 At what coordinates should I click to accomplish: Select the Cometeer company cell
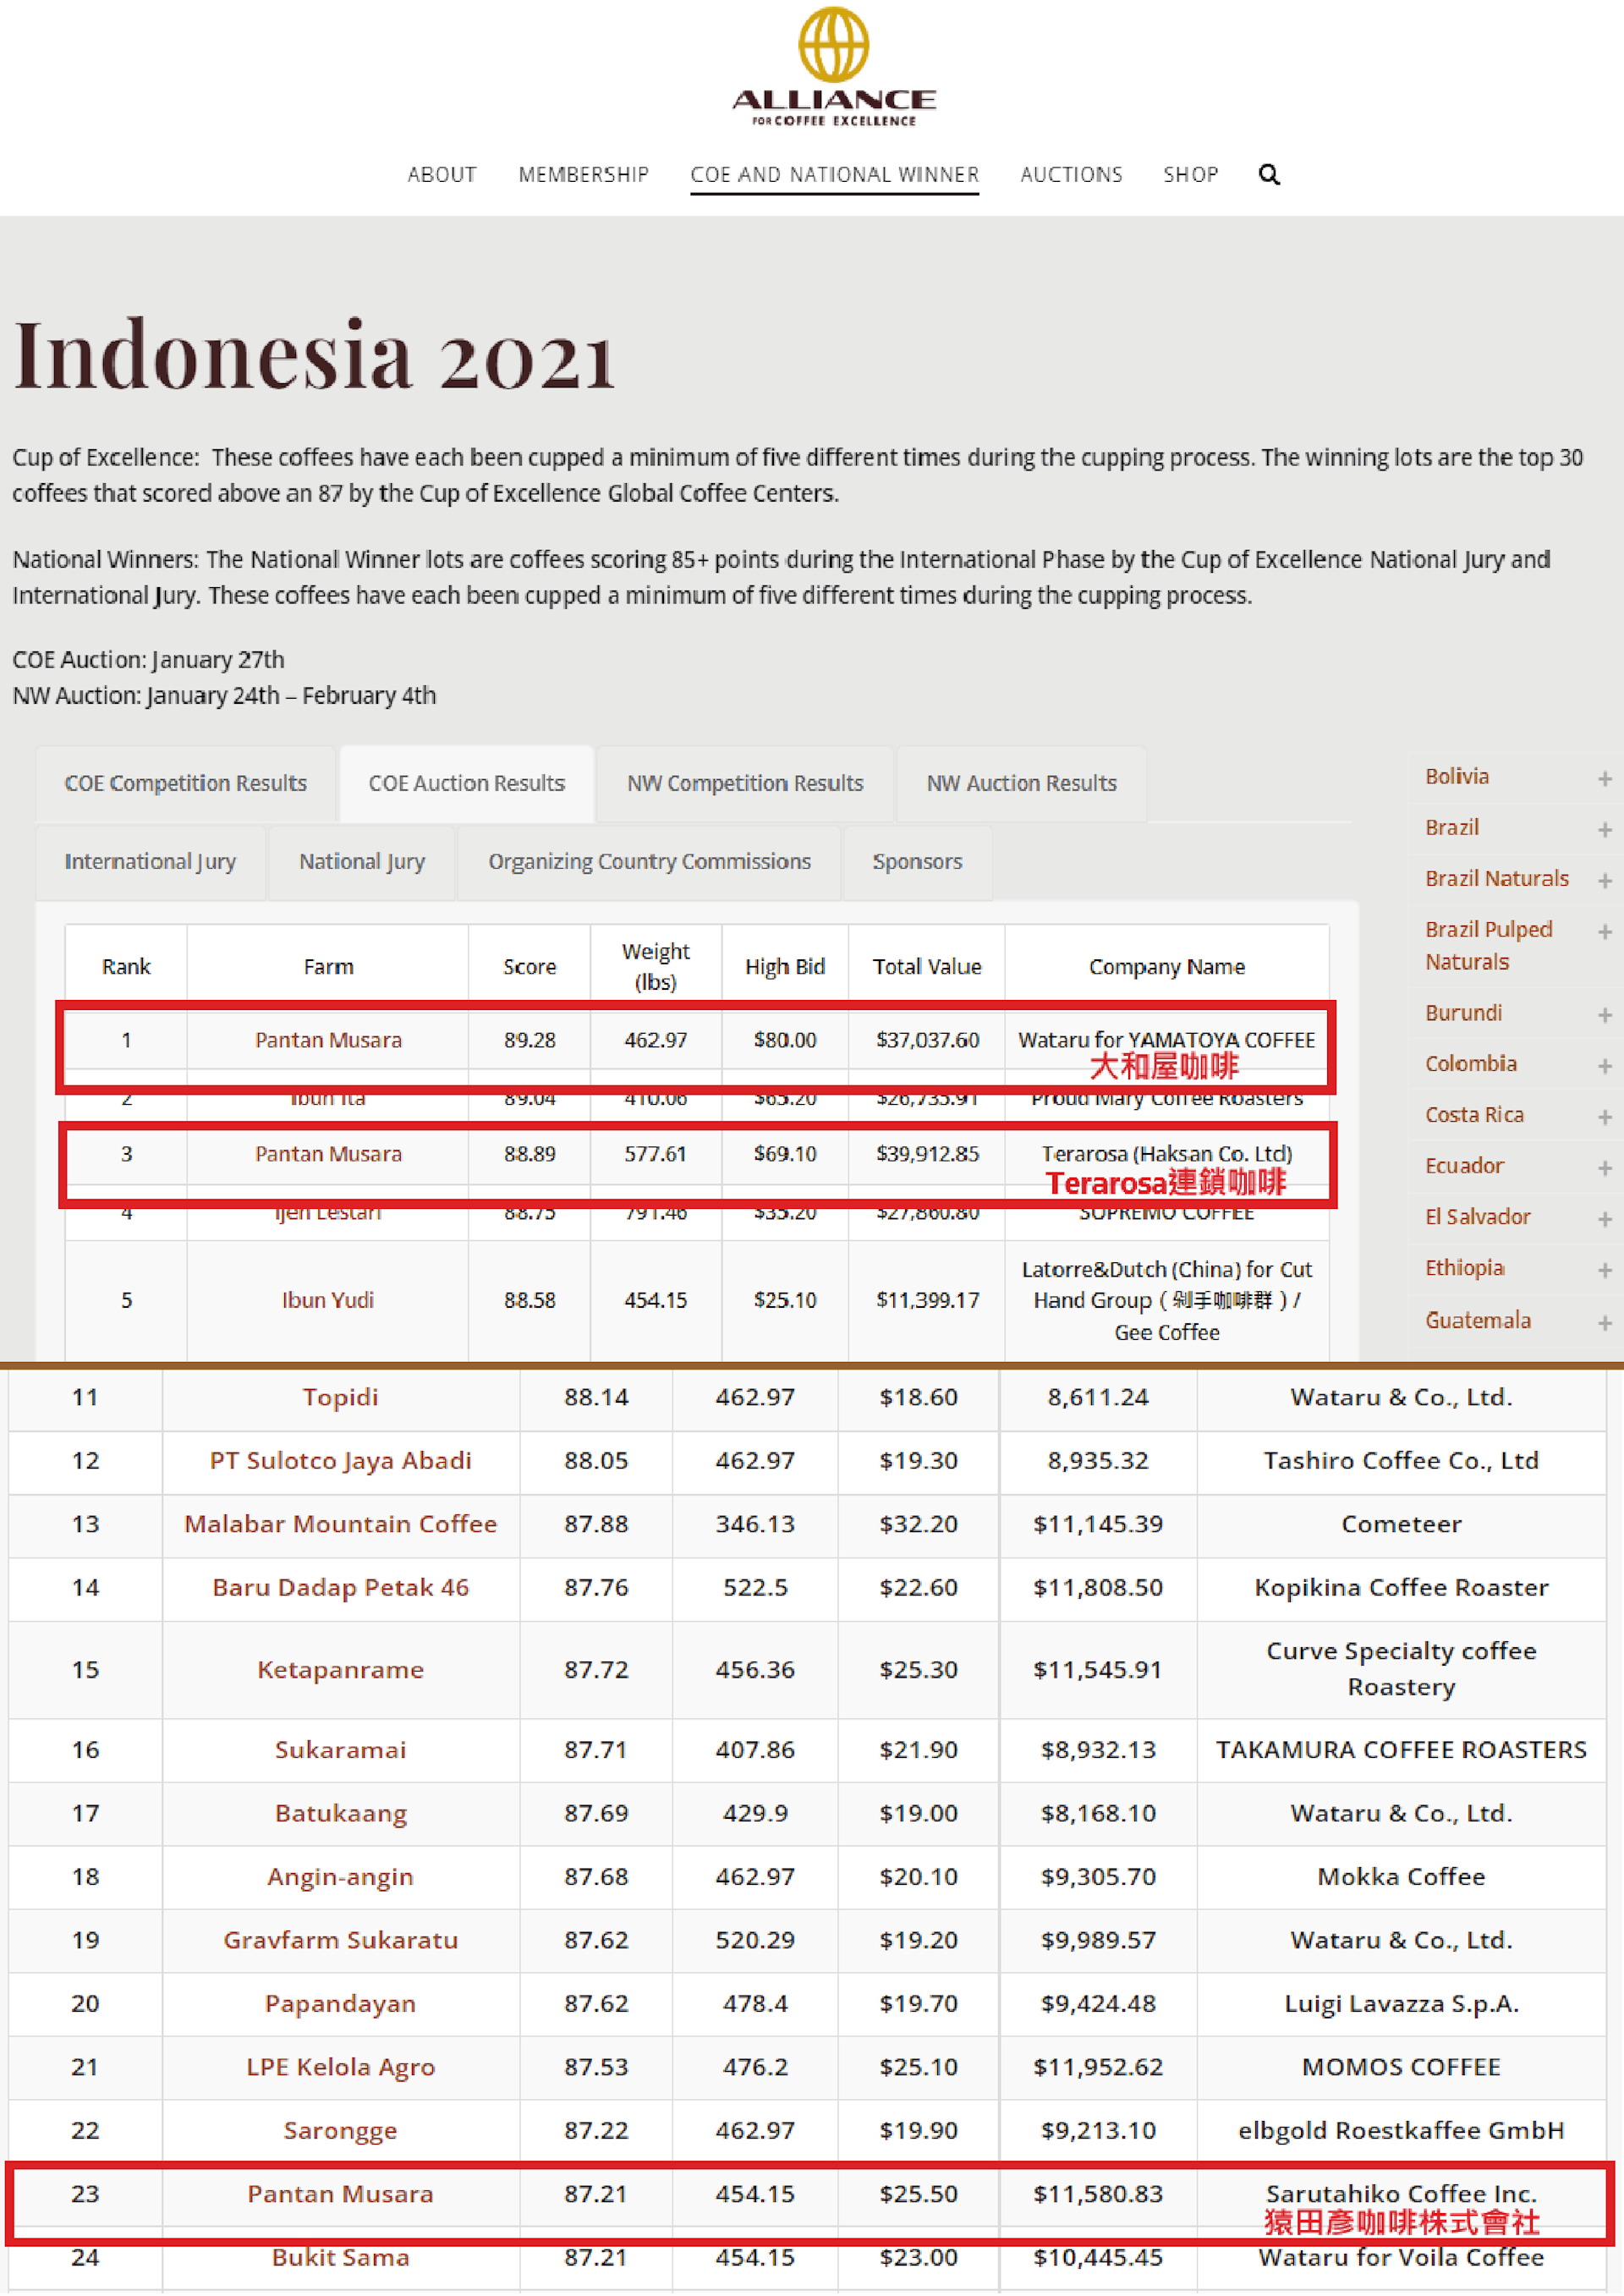[x=1402, y=1525]
